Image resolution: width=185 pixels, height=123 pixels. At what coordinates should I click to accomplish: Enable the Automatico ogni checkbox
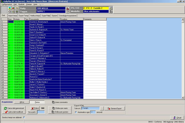pyautogui.click(x=76, y=112)
